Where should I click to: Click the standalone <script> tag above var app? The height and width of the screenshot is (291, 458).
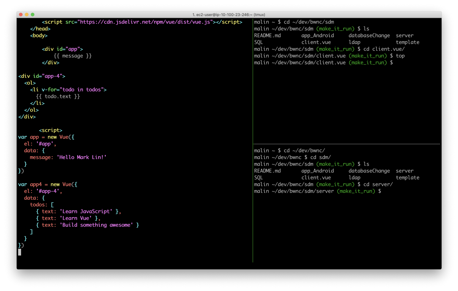[50, 130]
